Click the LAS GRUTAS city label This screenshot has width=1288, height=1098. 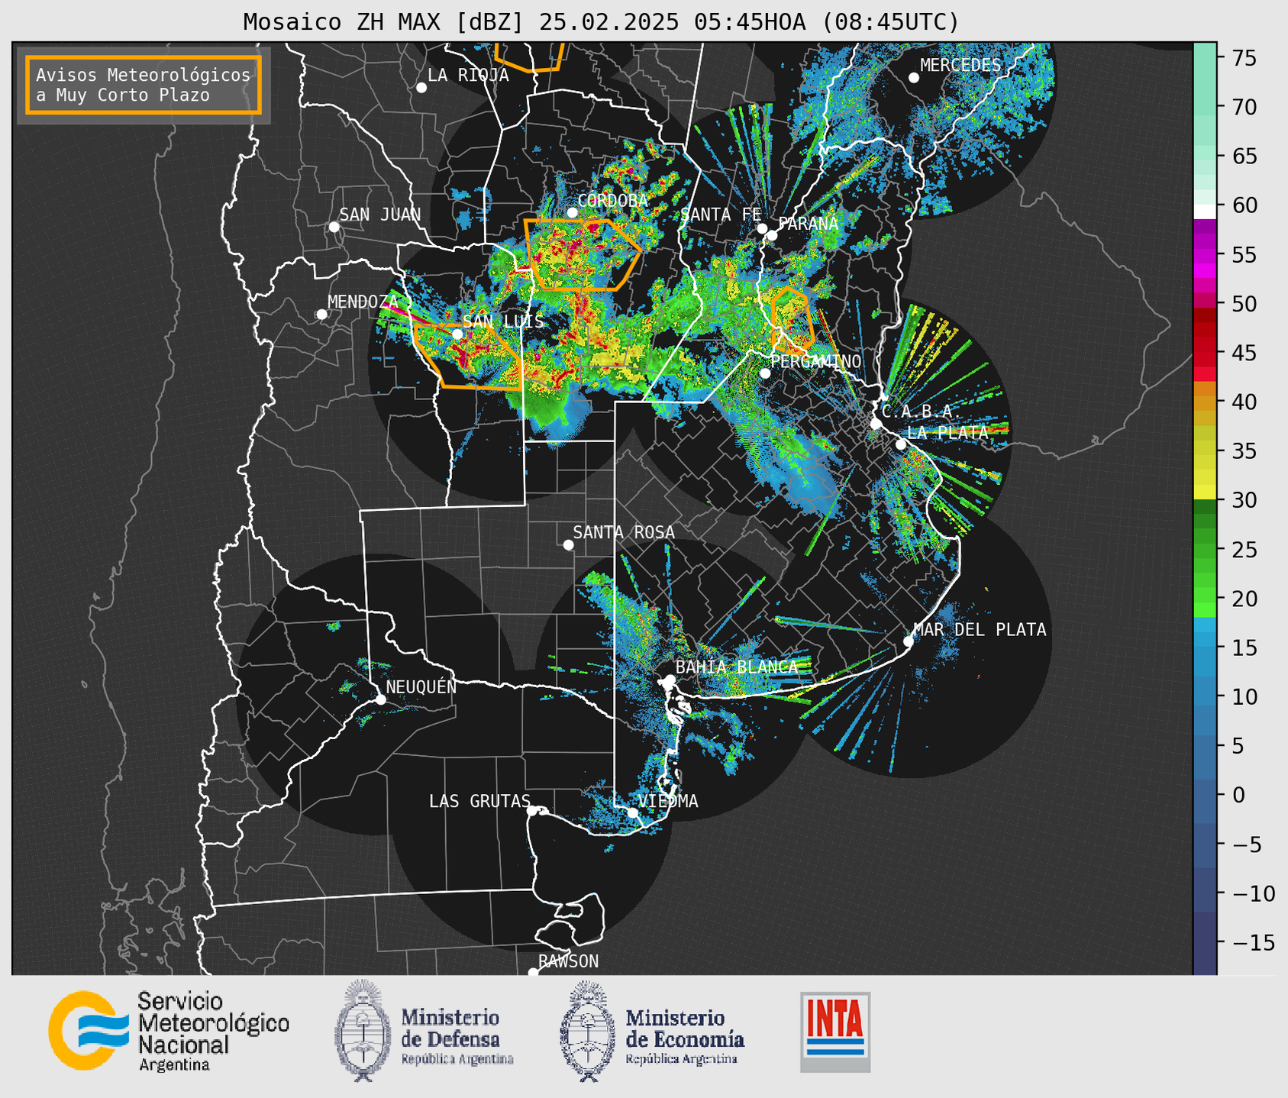coord(479,801)
